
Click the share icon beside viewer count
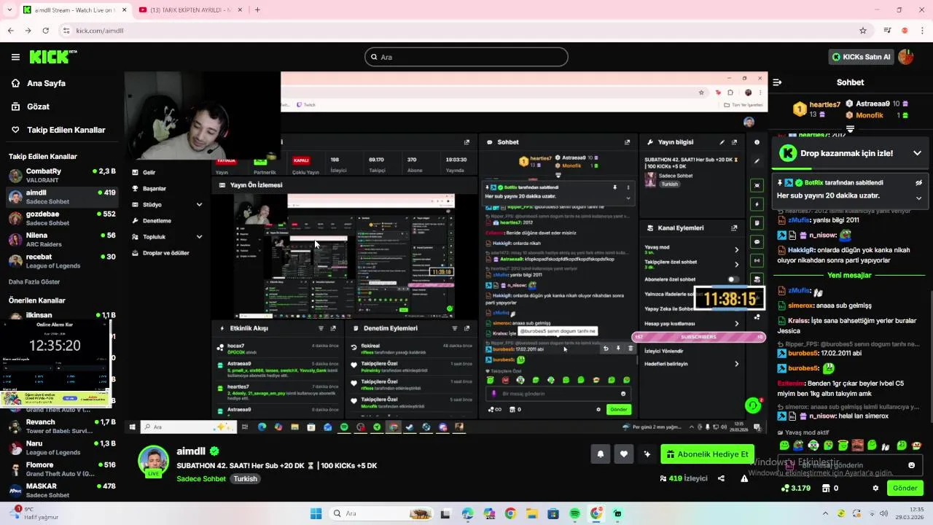(x=721, y=478)
